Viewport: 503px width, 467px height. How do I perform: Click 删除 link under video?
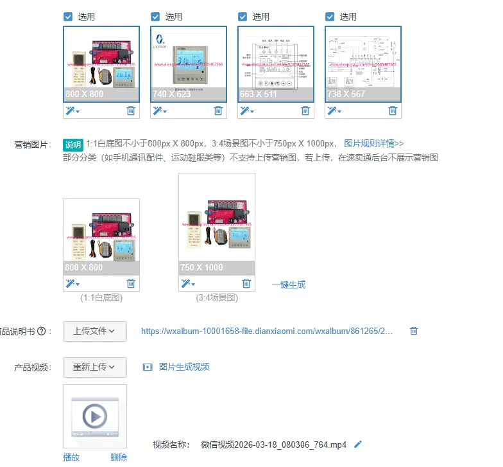[119, 457]
